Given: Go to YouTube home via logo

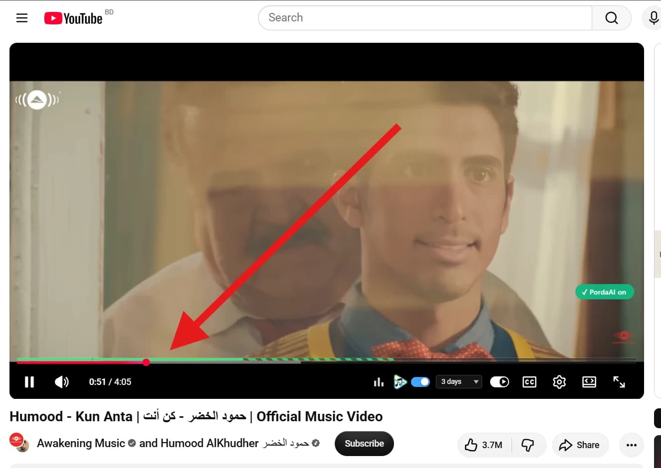Looking at the screenshot, I should pyautogui.click(x=73, y=18).
